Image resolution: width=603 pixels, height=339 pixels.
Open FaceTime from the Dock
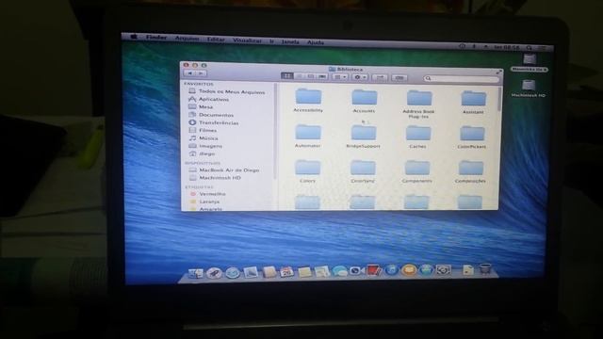pyautogui.click(x=356, y=271)
